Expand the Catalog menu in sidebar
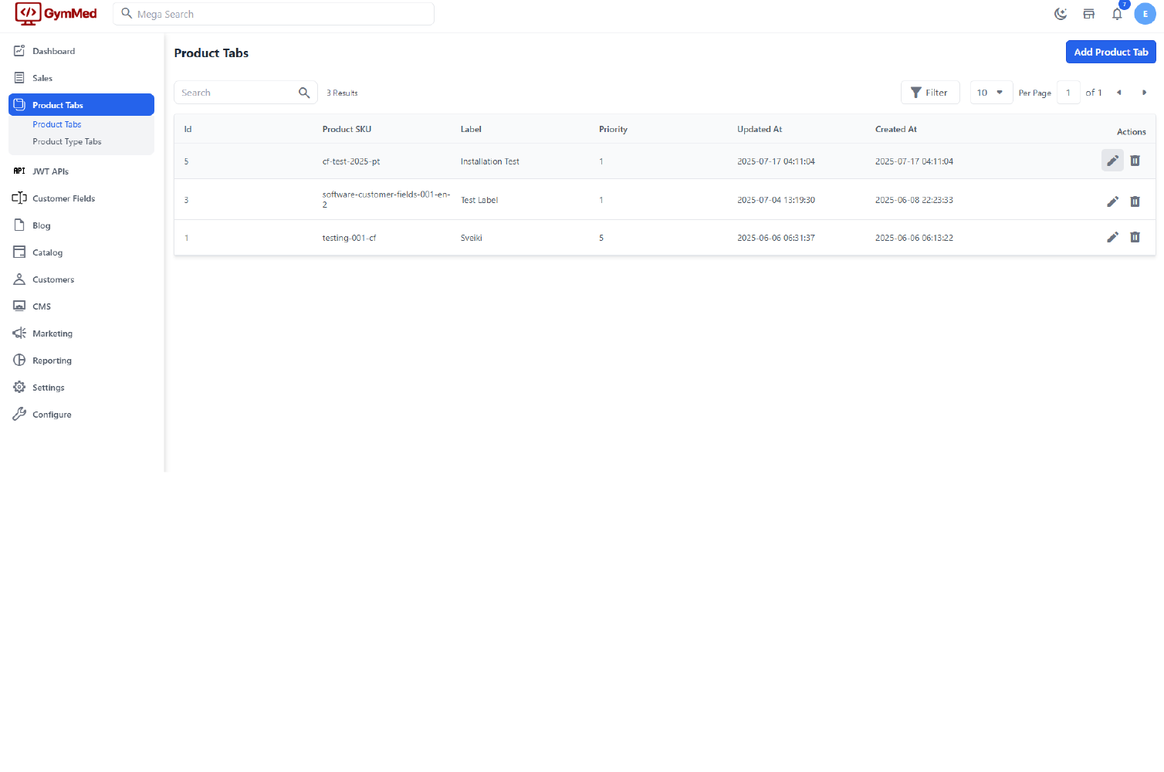Viewport: 1164px width, 772px height. 47,252
